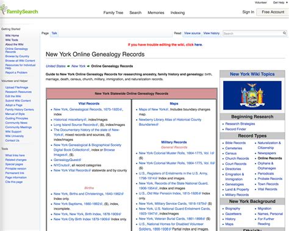This screenshot has height=231, width=289.
Task: Click the 'here' link in trouble notice
Action: point(198,44)
